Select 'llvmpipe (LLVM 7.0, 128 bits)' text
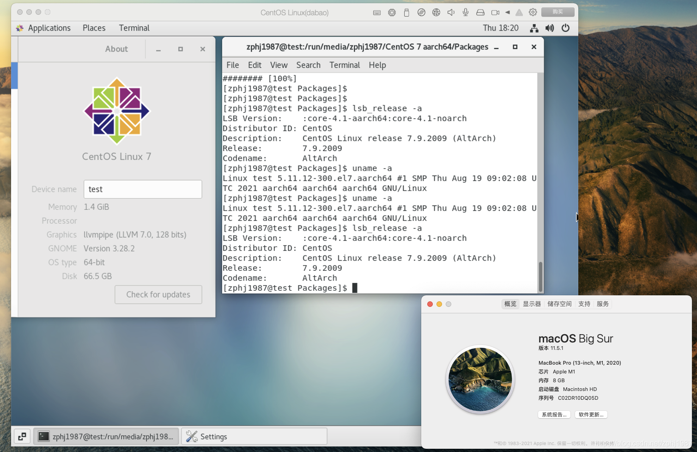The width and height of the screenshot is (697, 452). click(135, 235)
